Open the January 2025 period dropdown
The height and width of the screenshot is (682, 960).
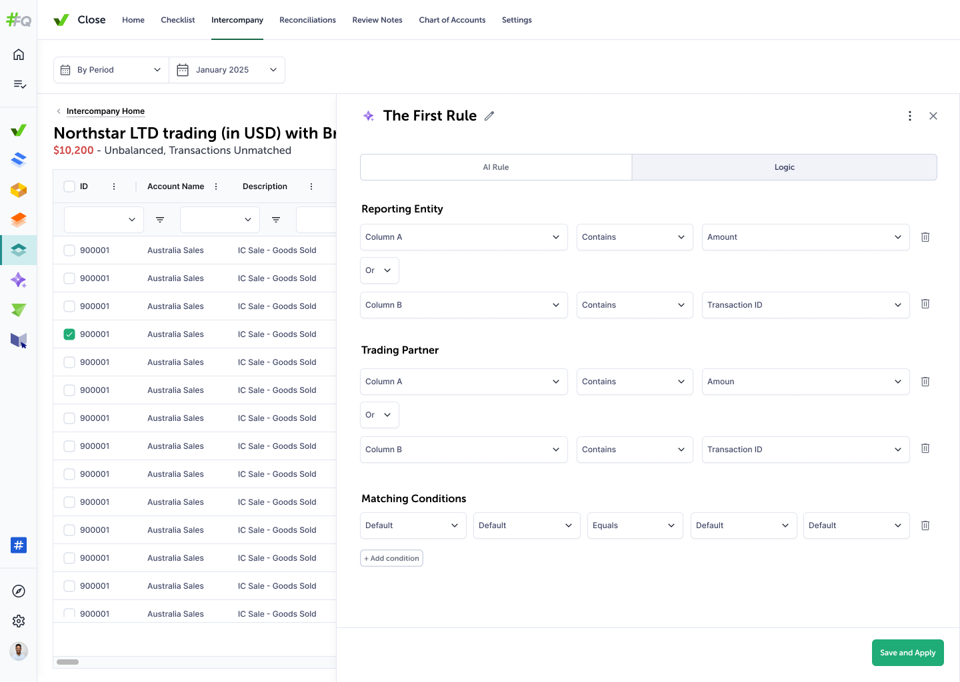227,70
